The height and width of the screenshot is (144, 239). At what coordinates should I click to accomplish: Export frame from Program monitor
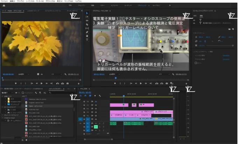[167, 84]
